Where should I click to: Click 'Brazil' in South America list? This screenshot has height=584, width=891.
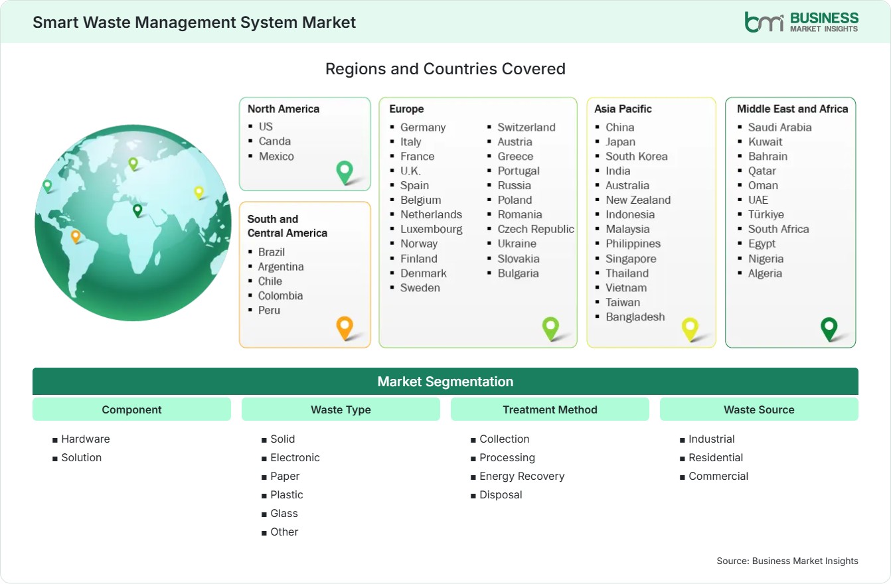click(272, 252)
